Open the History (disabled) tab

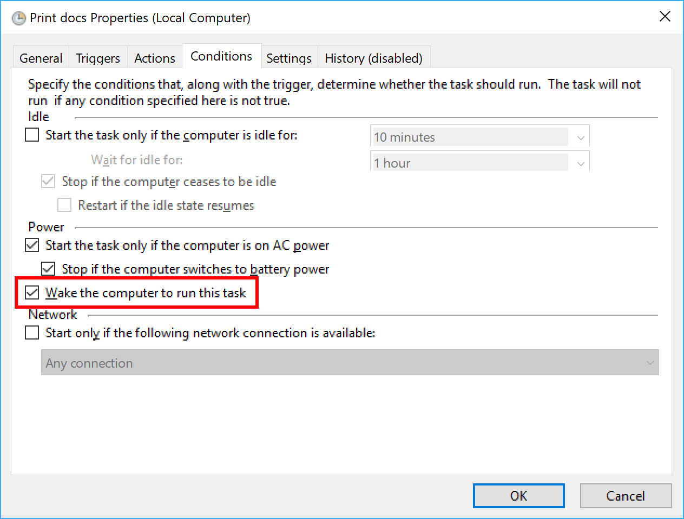[373, 58]
